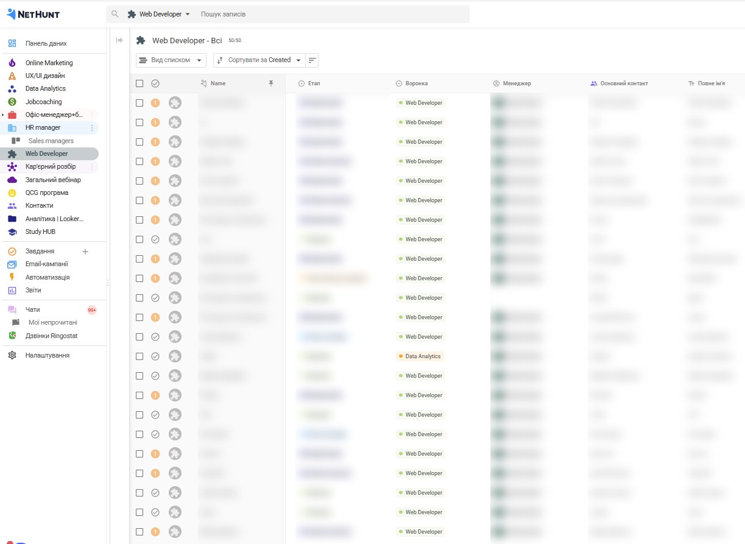
Task: Click the HR manager building icon
Action: [x=12, y=128]
